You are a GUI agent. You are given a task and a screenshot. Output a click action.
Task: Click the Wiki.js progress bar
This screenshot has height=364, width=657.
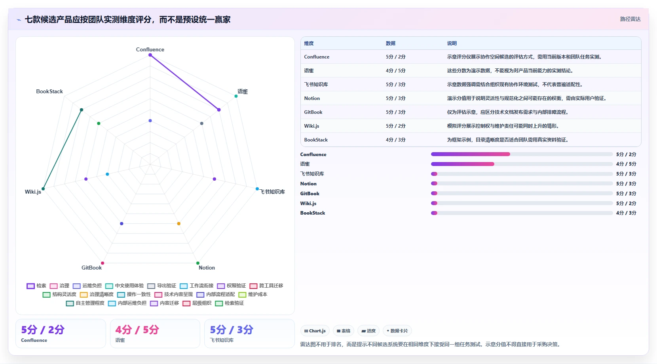point(522,203)
